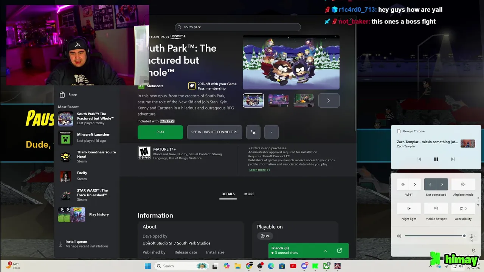484x272 pixels.
Task: Pause the Zach Templar song
Action: tap(436, 159)
